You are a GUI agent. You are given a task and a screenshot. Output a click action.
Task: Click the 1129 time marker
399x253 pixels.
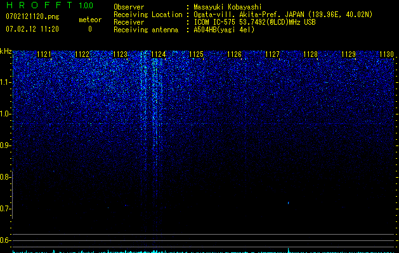tap(348, 54)
